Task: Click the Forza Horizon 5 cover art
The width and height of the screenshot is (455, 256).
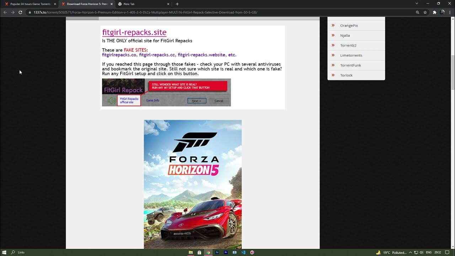Action: point(193,184)
